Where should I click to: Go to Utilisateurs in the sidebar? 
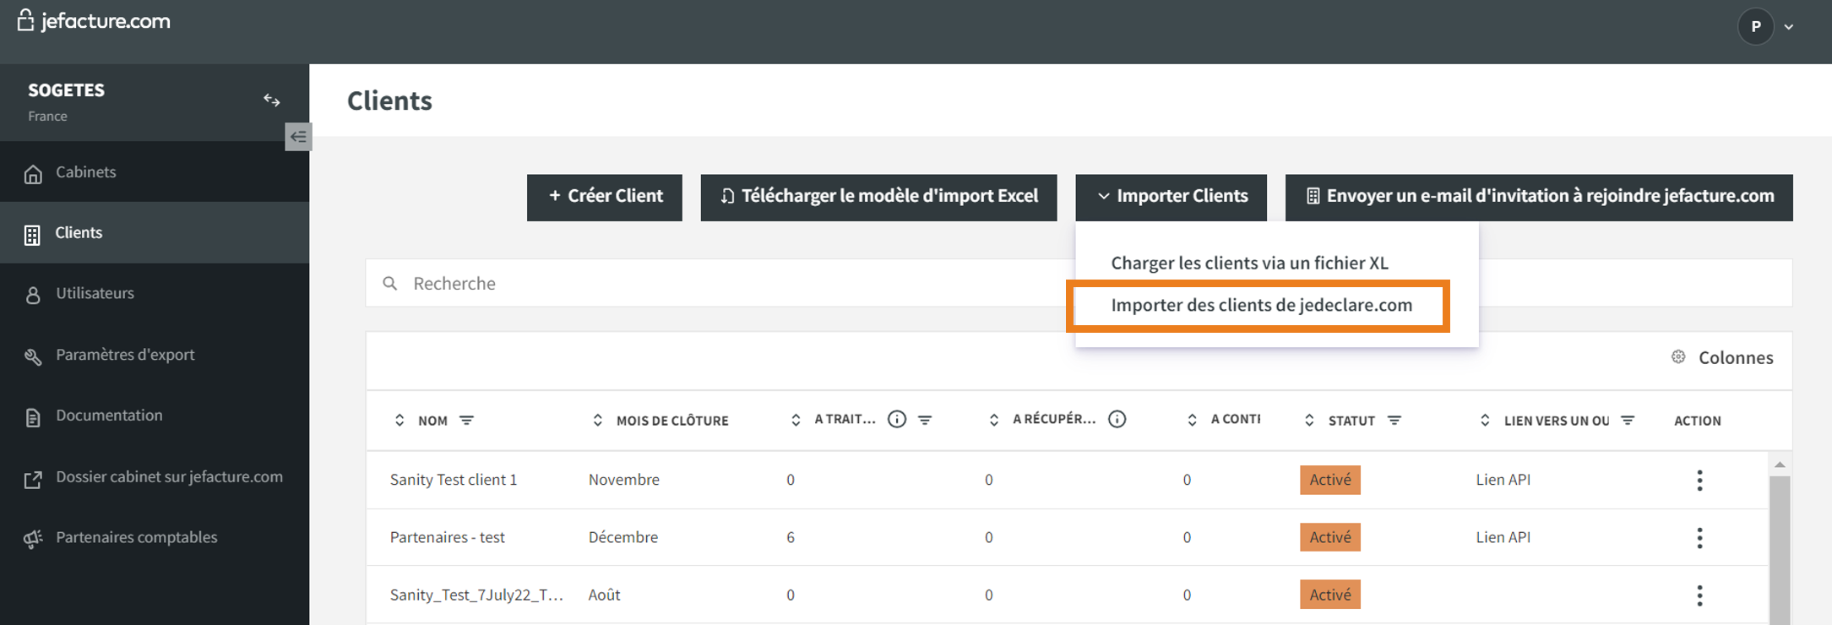coord(155,293)
